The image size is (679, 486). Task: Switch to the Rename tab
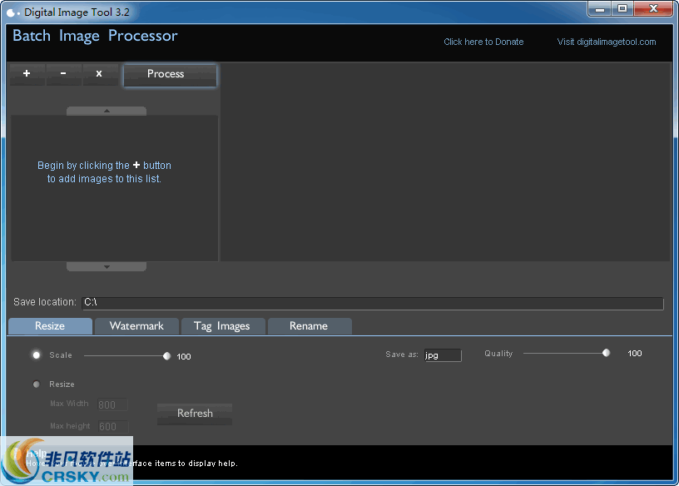[310, 325]
